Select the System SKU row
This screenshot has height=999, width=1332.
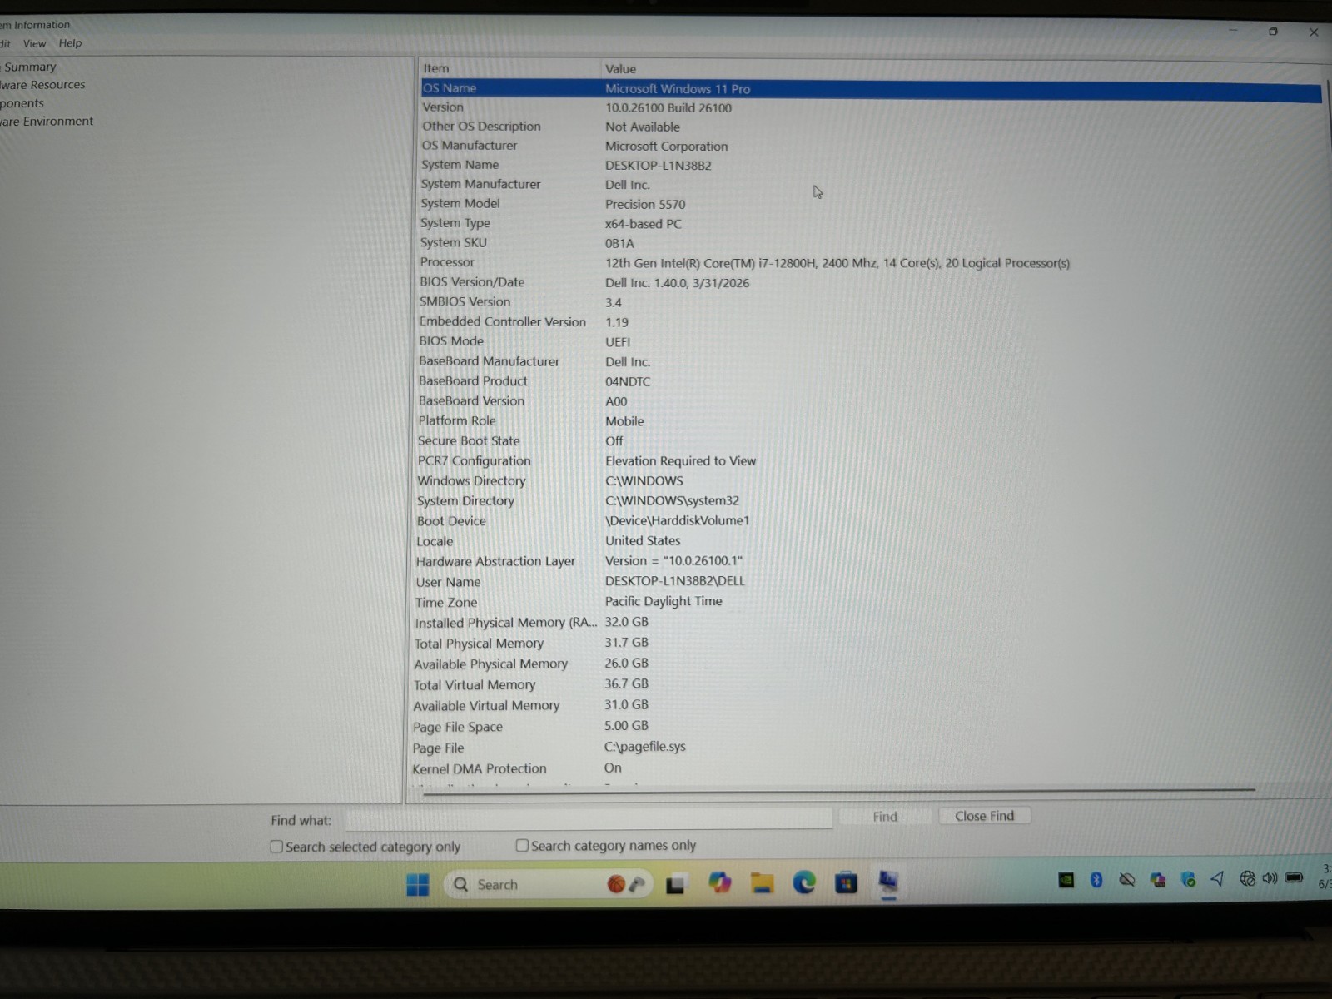click(x=871, y=243)
